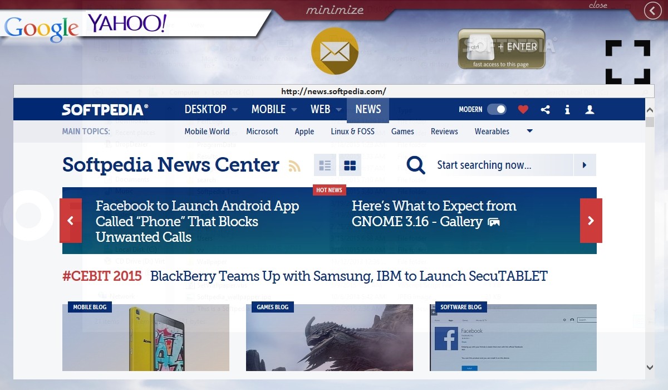This screenshot has width=668, height=390.
Task: Open the DESKTOP menu
Action: pos(205,109)
